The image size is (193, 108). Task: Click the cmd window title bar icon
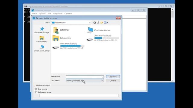coord(25,6)
